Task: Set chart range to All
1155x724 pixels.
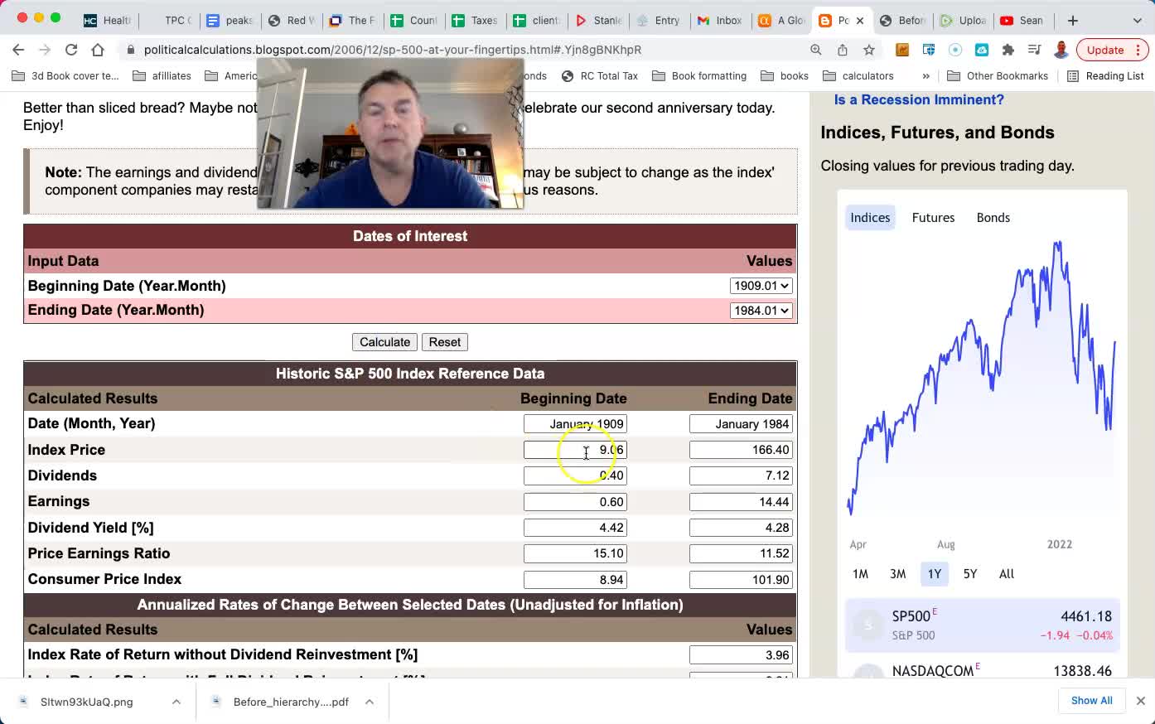Action: pos(1007,574)
